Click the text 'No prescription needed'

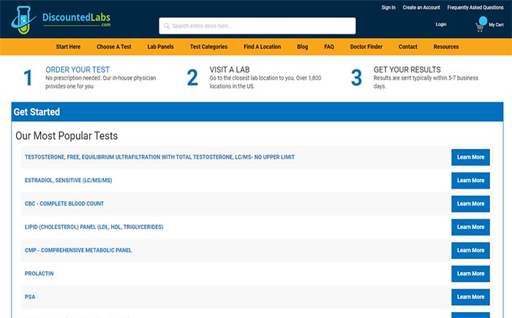click(72, 78)
